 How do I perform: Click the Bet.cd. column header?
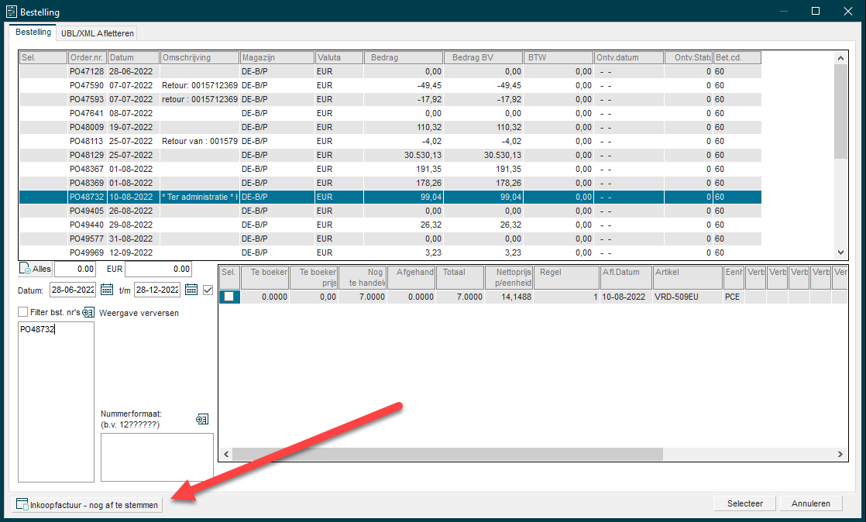[737, 57]
